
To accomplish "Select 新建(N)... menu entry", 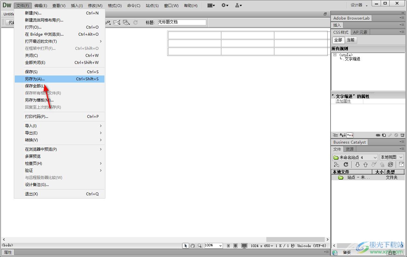I will pyautogui.click(x=60, y=13).
